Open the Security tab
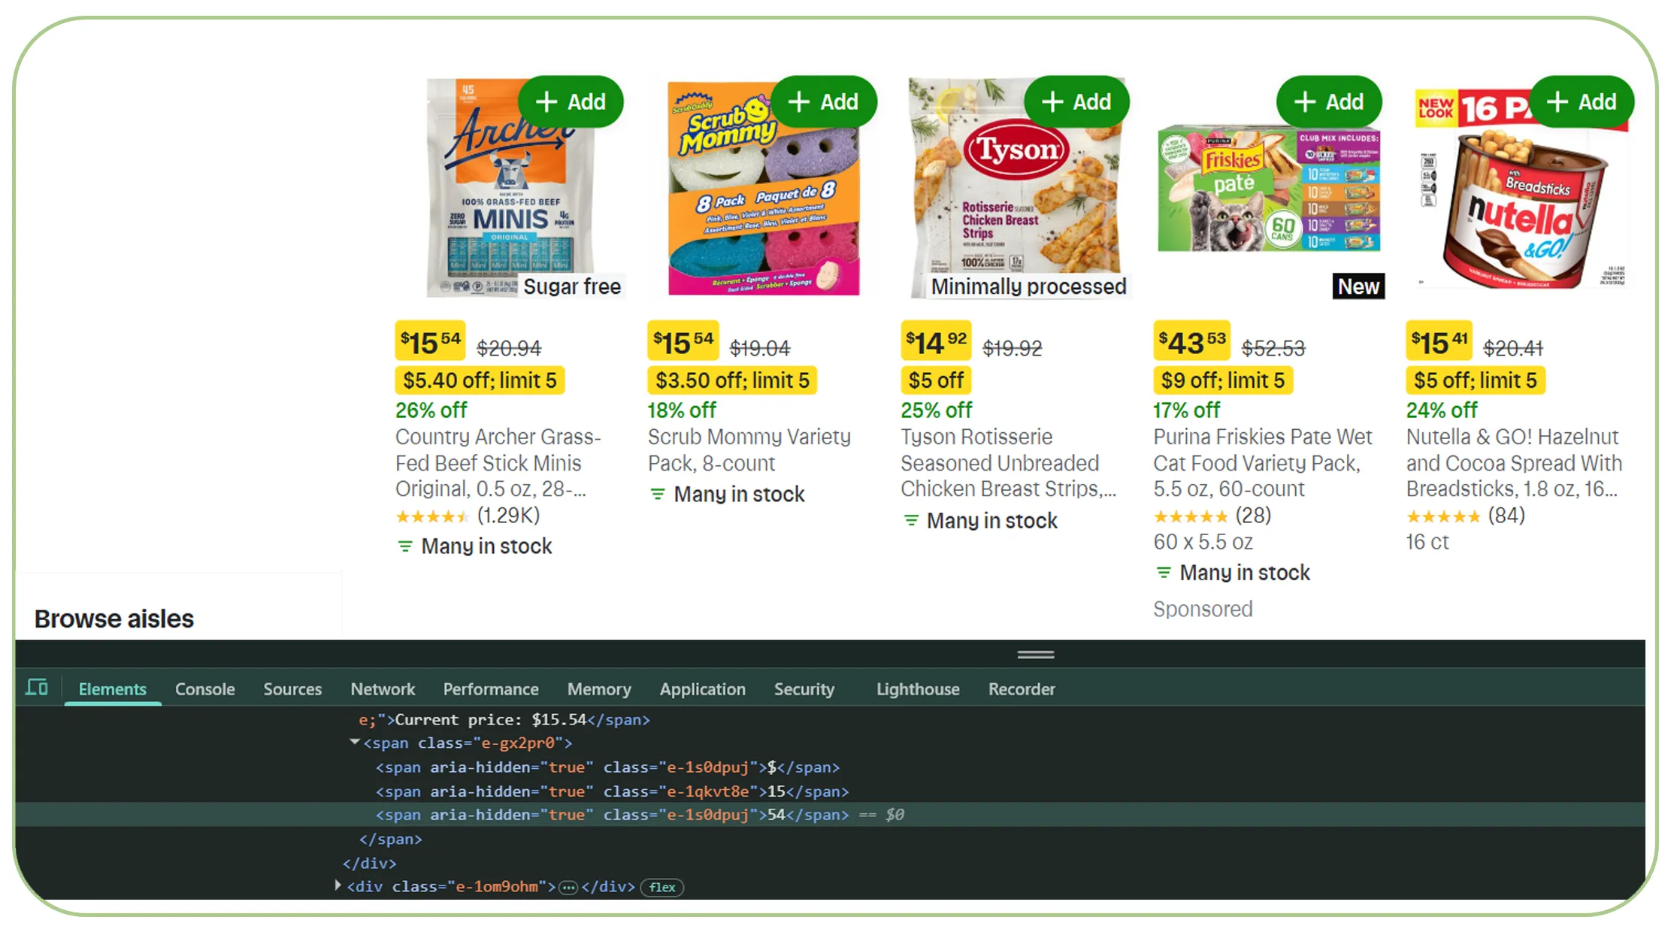This screenshot has width=1671, height=932. [804, 689]
